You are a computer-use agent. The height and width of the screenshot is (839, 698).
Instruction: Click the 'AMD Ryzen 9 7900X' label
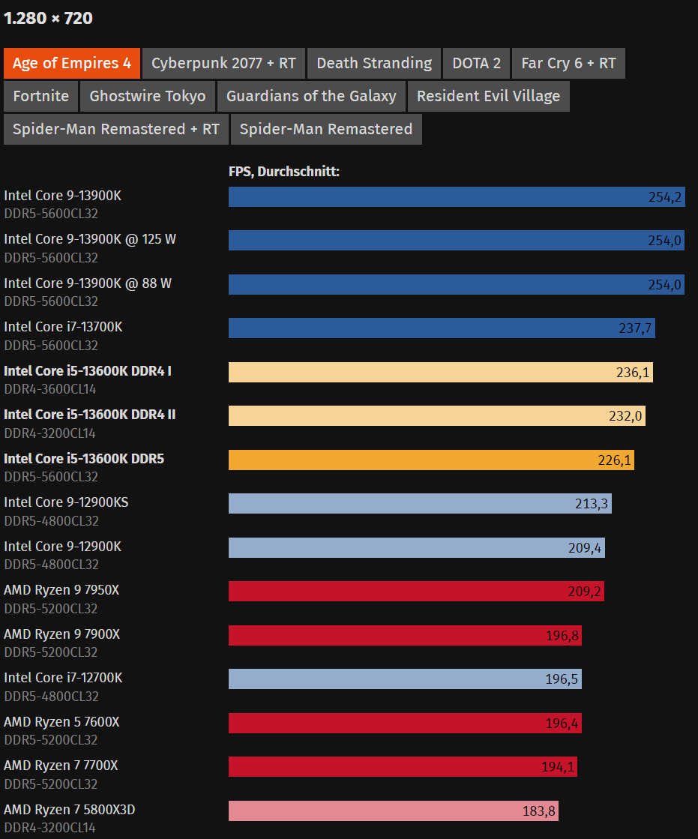click(x=62, y=634)
